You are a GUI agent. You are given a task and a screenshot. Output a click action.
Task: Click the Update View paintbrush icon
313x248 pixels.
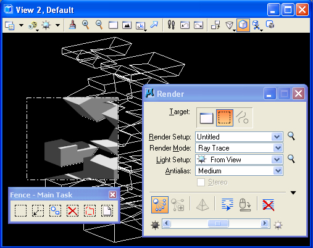72,25
